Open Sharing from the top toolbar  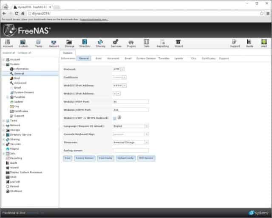[x=100, y=43]
